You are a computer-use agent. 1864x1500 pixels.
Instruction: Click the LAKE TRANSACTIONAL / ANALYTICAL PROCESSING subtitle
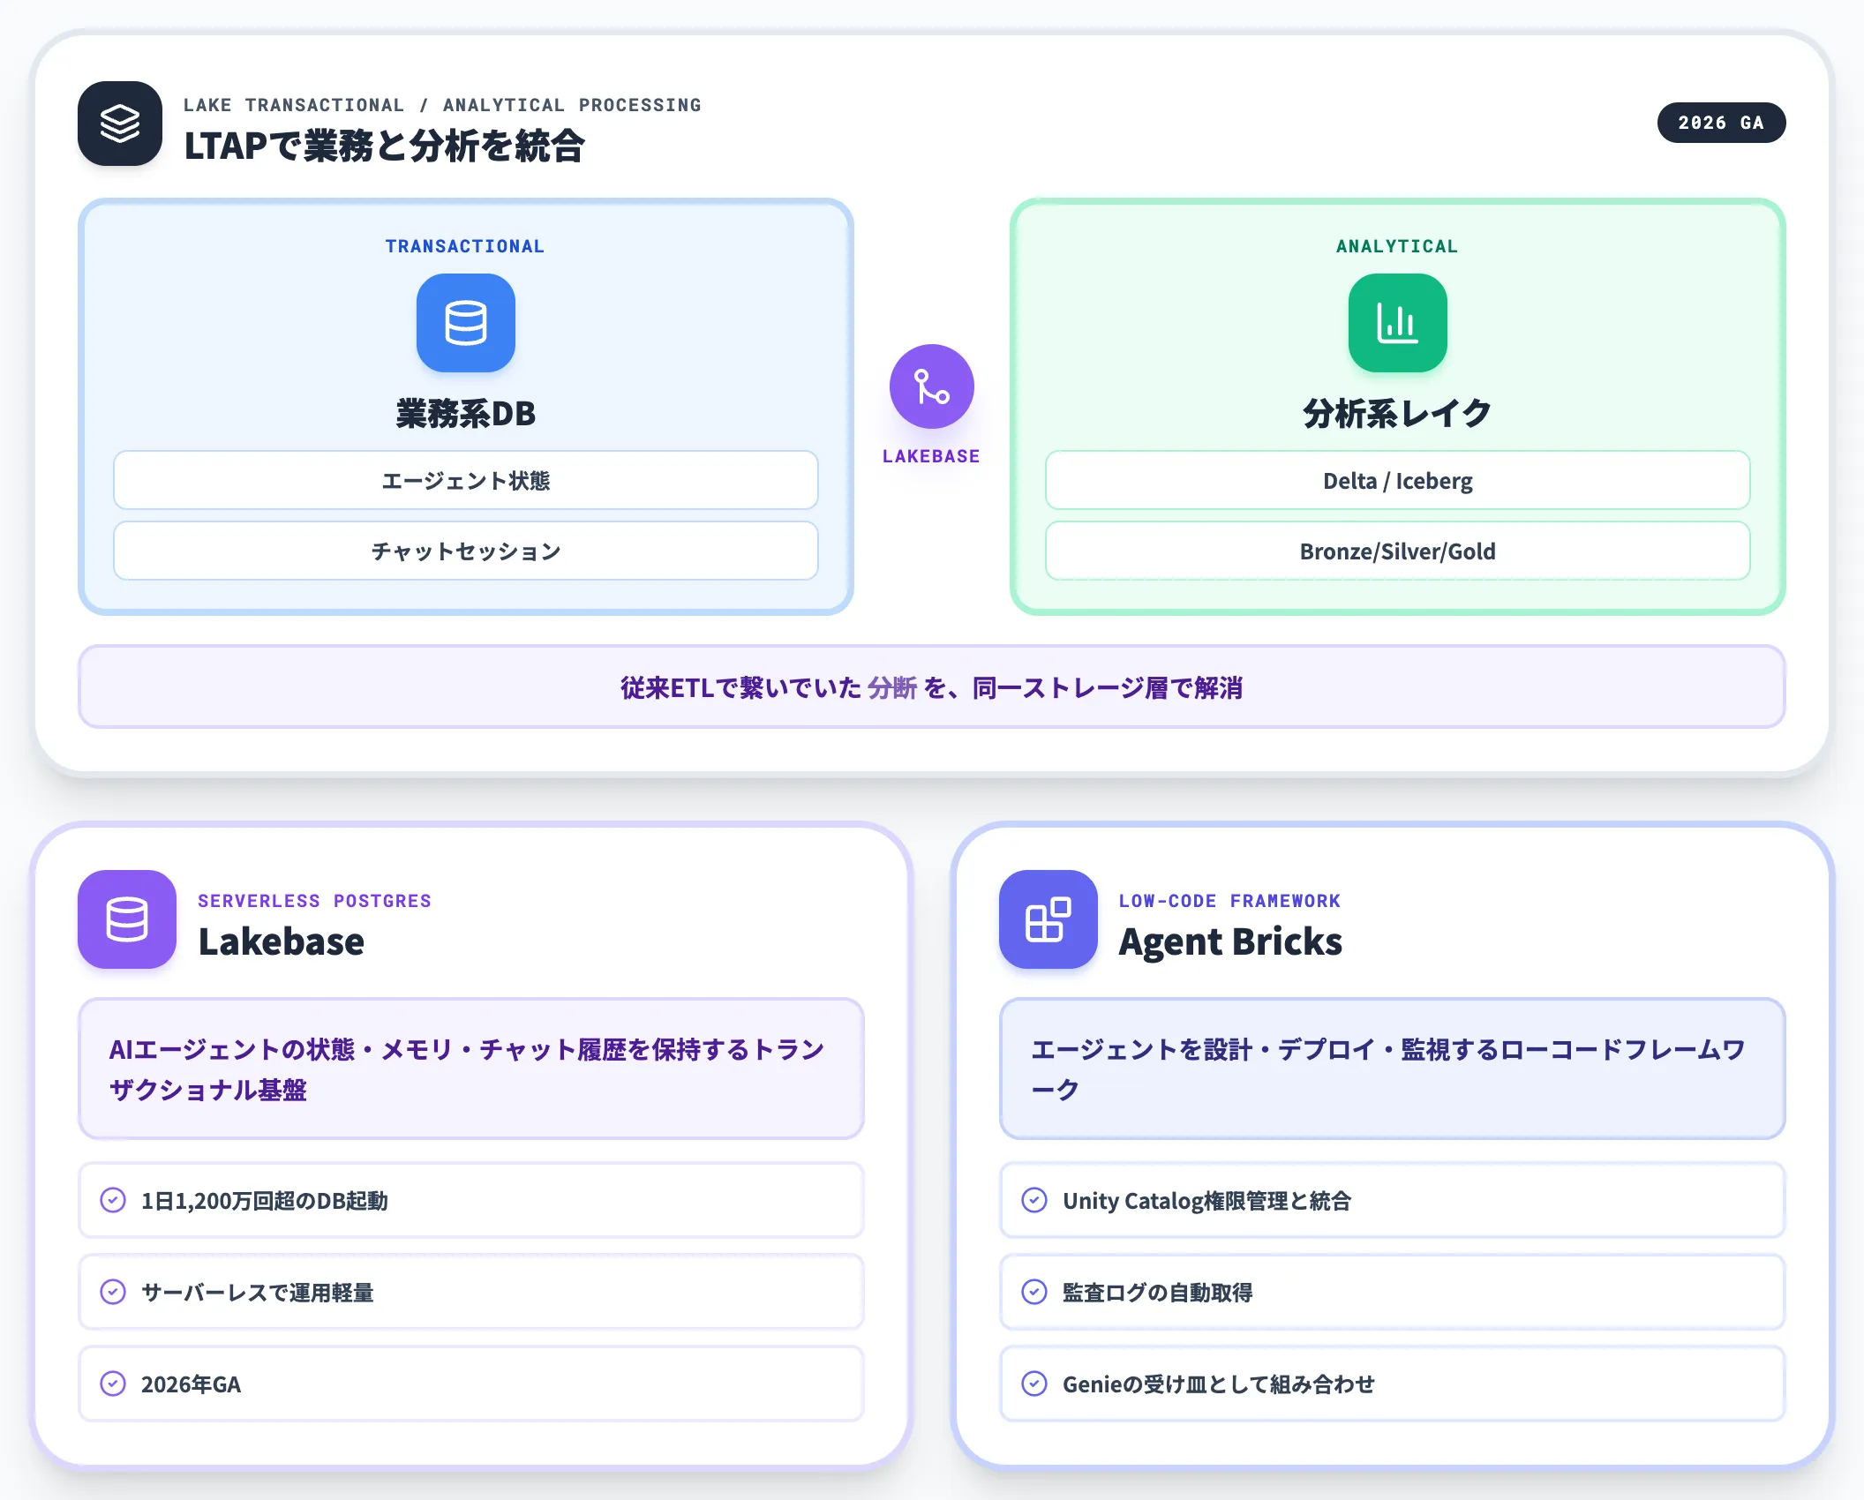442,105
